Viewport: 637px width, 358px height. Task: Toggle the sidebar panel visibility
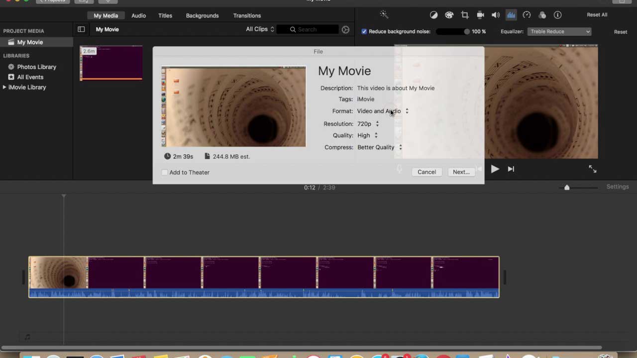81,29
